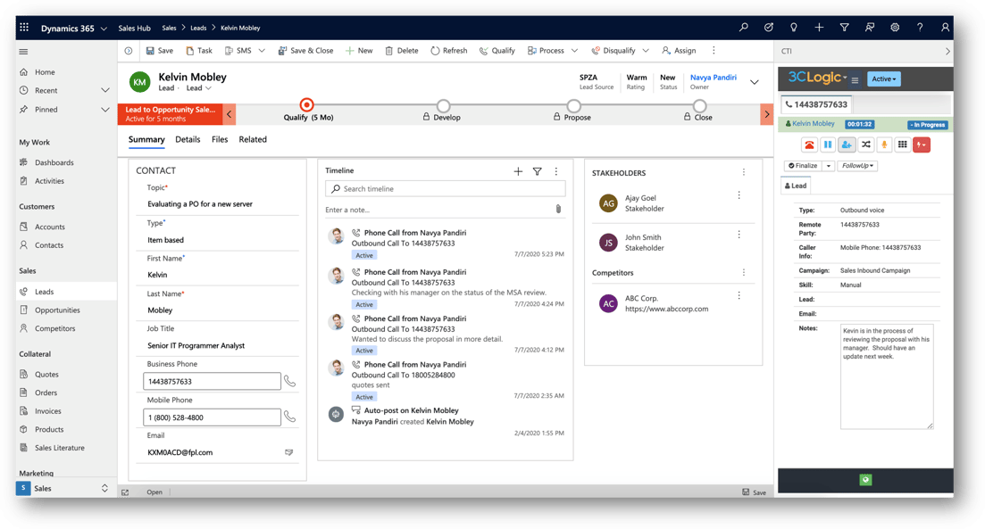Image resolution: width=985 pixels, height=529 pixels.
Task: Click the green icon at CTI panel bottom
Action: click(x=865, y=480)
